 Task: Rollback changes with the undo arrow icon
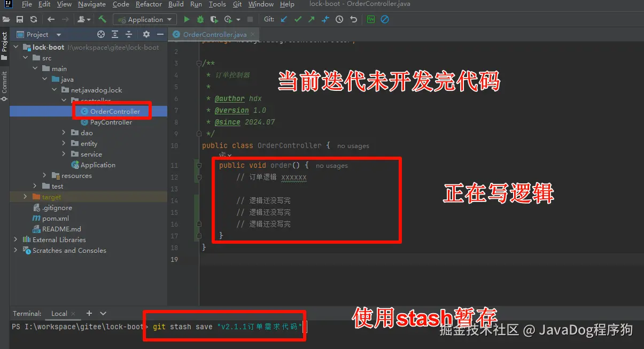353,19
